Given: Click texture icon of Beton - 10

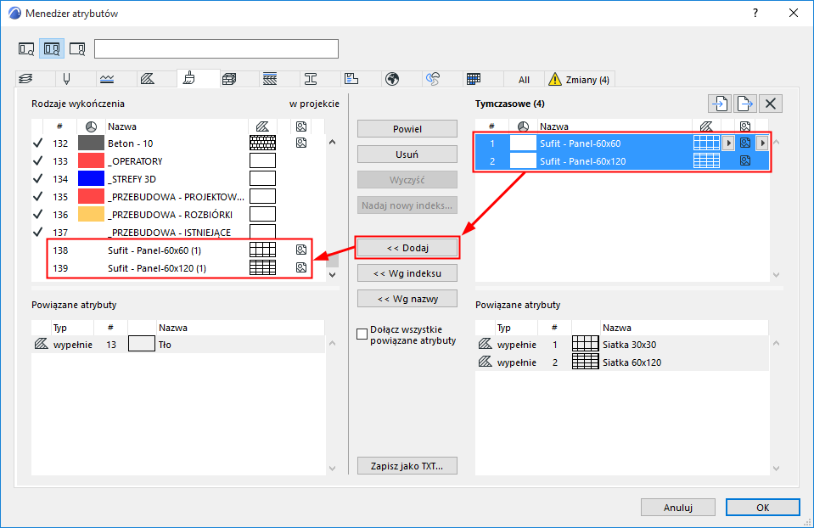Looking at the screenshot, I should tap(301, 143).
